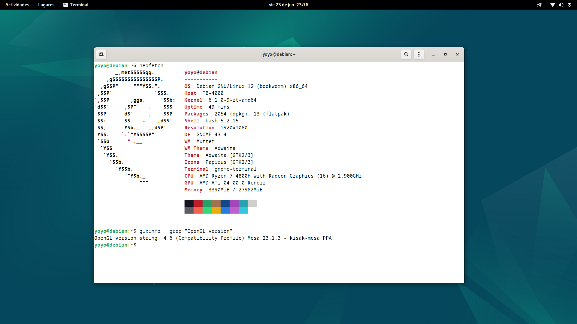The image size is (577, 324).
Task: Click the yoyo@debian window title text
Action: tap(279, 54)
